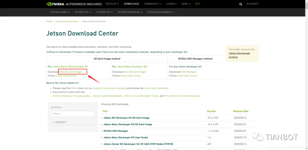The width and height of the screenshot is (308, 150).
Task: Open the COMMUNITY navigation menu
Action: [x=152, y=4]
